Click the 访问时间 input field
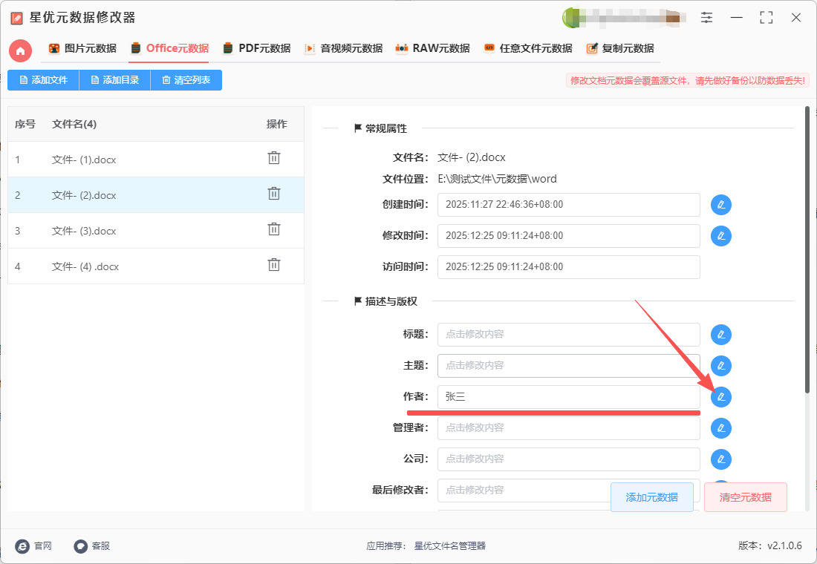The width and height of the screenshot is (817, 564). (x=568, y=267)
